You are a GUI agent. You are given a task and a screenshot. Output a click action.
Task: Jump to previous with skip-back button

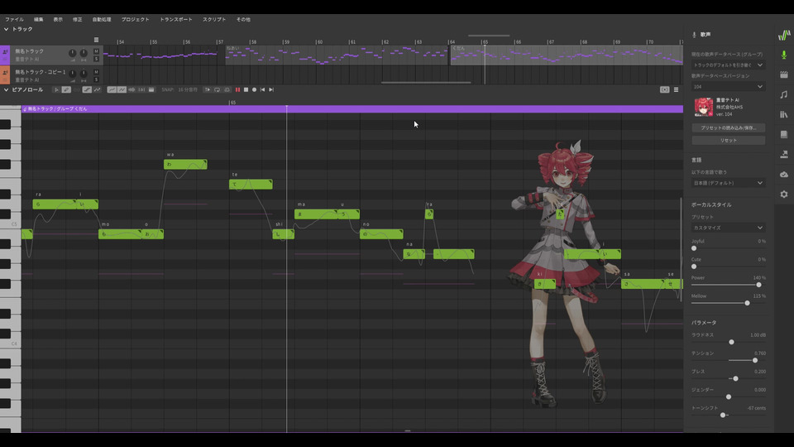click(262, 89)
